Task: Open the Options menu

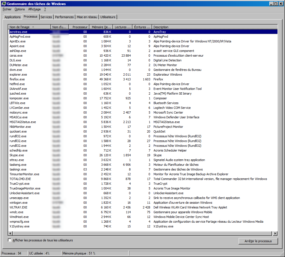Action: tap(20, 9)
